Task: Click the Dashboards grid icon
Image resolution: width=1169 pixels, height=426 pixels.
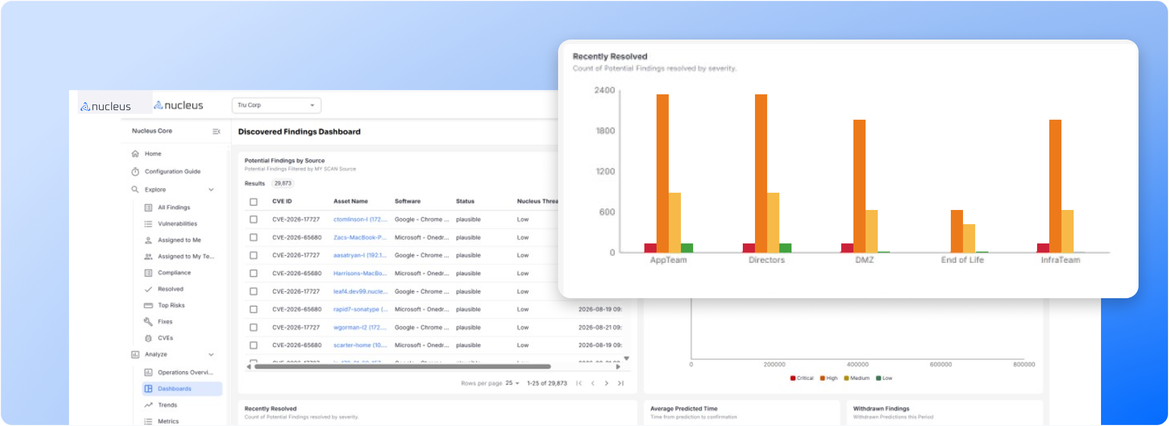Action: coord(148,388)
